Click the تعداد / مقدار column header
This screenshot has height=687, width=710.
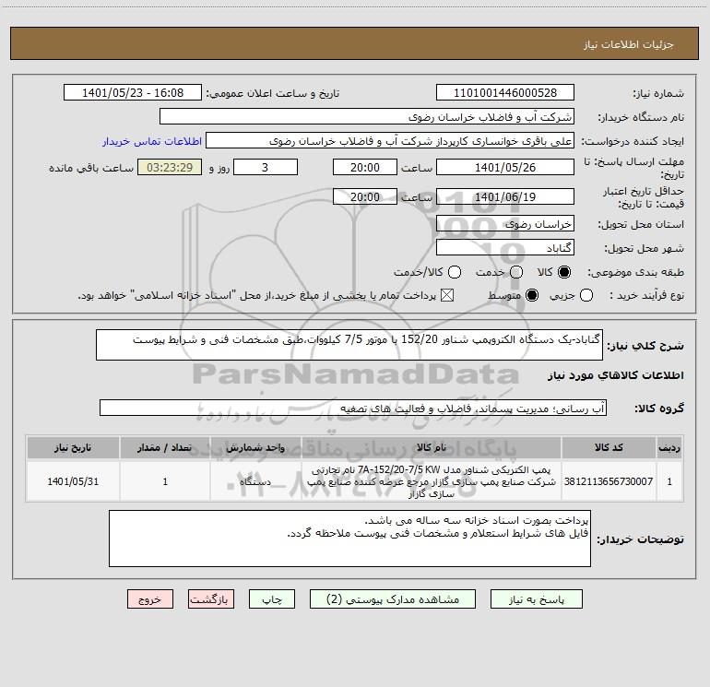click(x=165, y=447)
